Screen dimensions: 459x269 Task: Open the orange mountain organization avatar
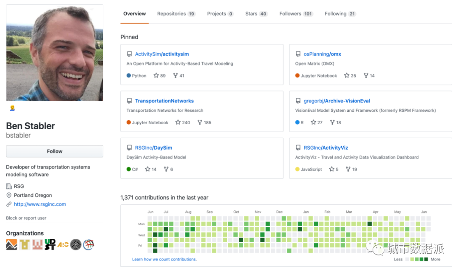[x=12, y=244]
